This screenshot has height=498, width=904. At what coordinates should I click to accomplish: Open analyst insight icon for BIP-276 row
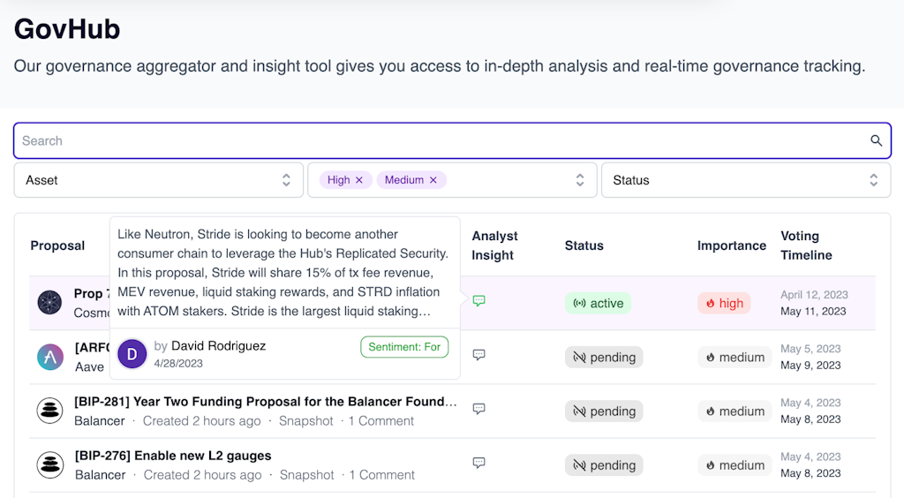[478, 463]
